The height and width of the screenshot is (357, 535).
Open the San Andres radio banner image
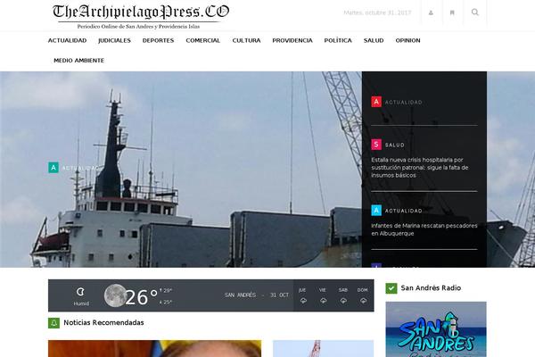[x=436, y=329]
